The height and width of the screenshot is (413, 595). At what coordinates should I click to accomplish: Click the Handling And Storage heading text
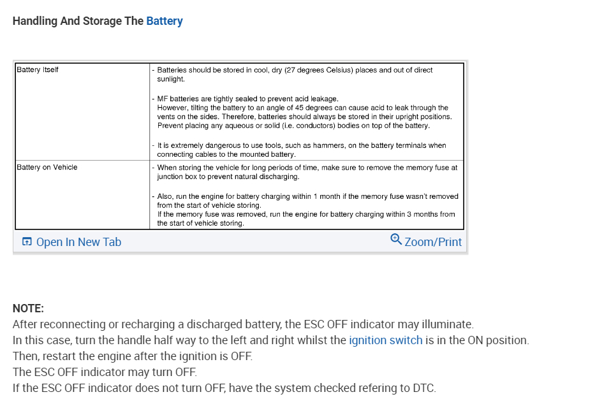coord(78,21)
